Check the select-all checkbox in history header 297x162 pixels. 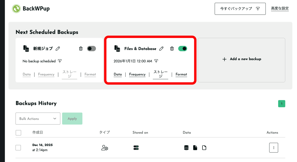point(18,133)
